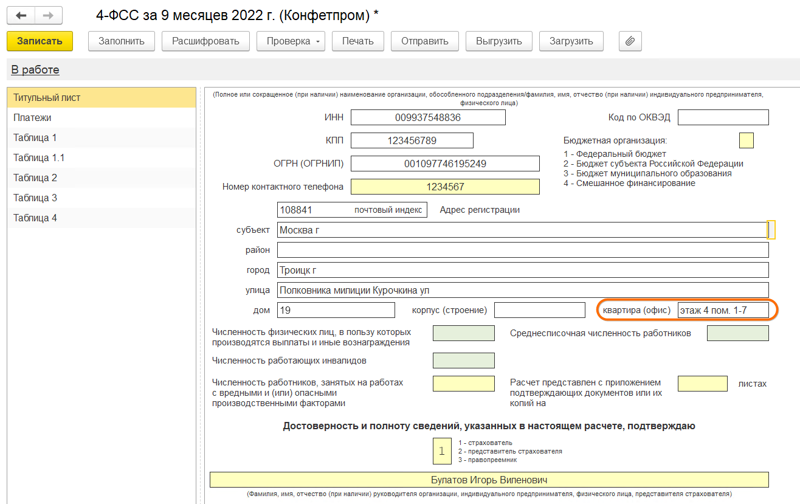Open attachments via the paperclip icon
800x504 pixels.
coord(630,41)
